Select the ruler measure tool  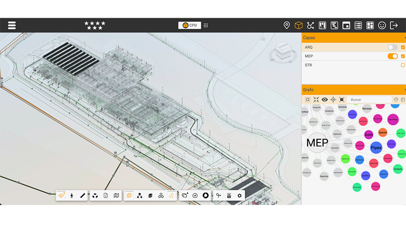coord(82,195)
